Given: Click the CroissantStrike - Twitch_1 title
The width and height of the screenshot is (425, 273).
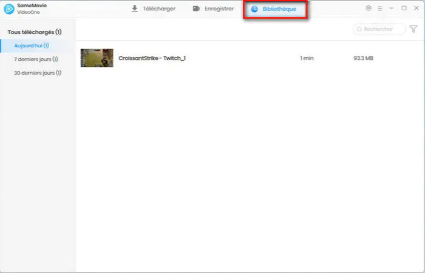Looking at the screenshot, I should tap(152, 58).
